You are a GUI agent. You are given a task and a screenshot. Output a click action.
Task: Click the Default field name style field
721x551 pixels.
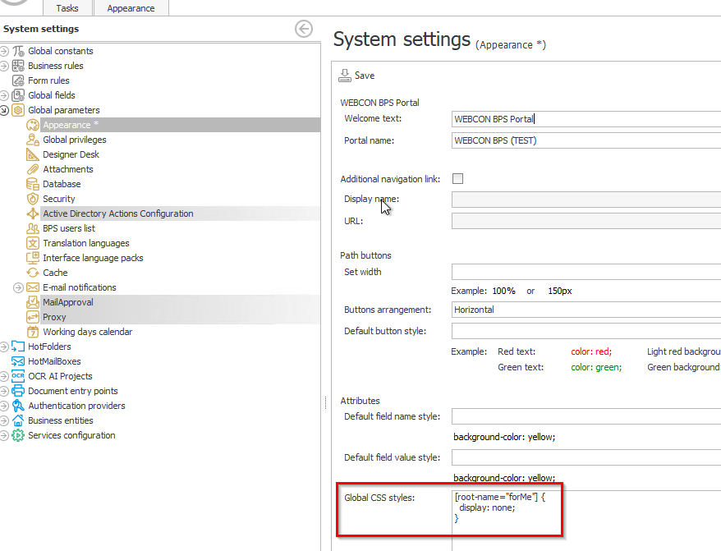tap(586, 416)
